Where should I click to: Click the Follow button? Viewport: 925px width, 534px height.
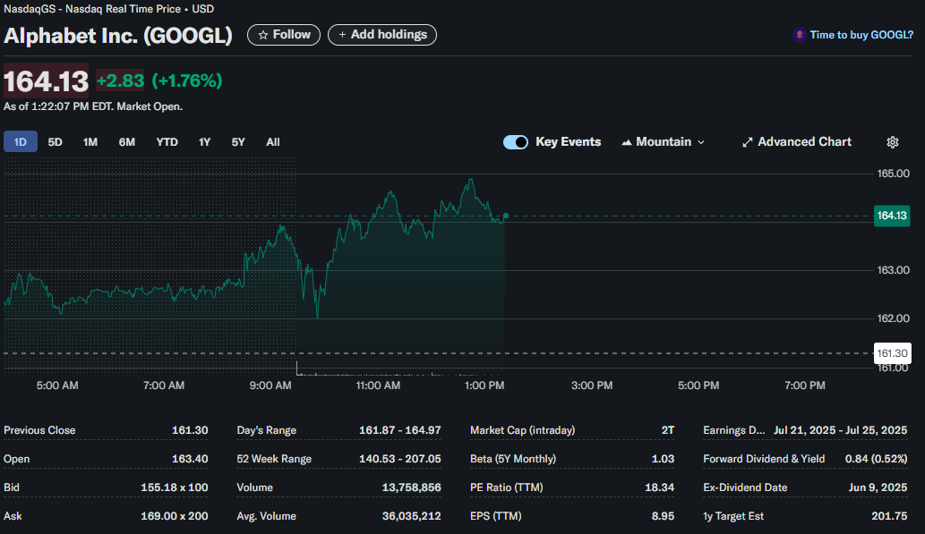tap(283, 35)
